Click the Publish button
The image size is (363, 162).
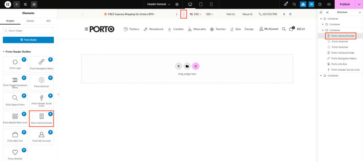pos(345,4)
